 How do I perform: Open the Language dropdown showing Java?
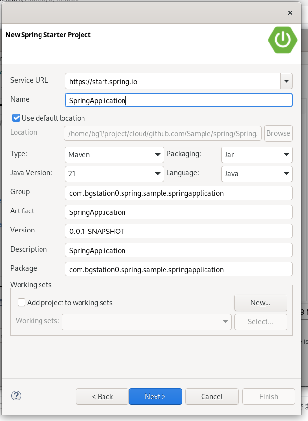257,174
